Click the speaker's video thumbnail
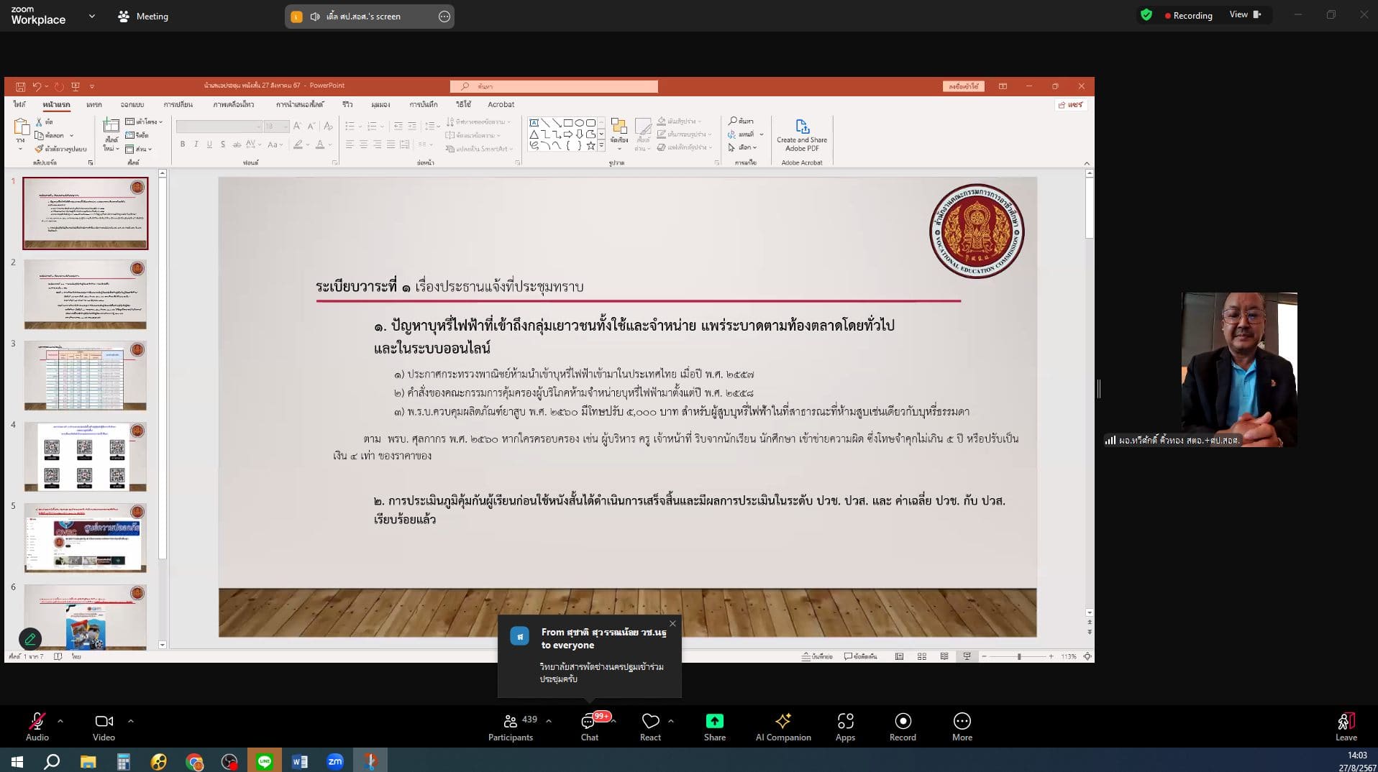This screenshot has height=772, width=1378. click(x=1238, y=369)
